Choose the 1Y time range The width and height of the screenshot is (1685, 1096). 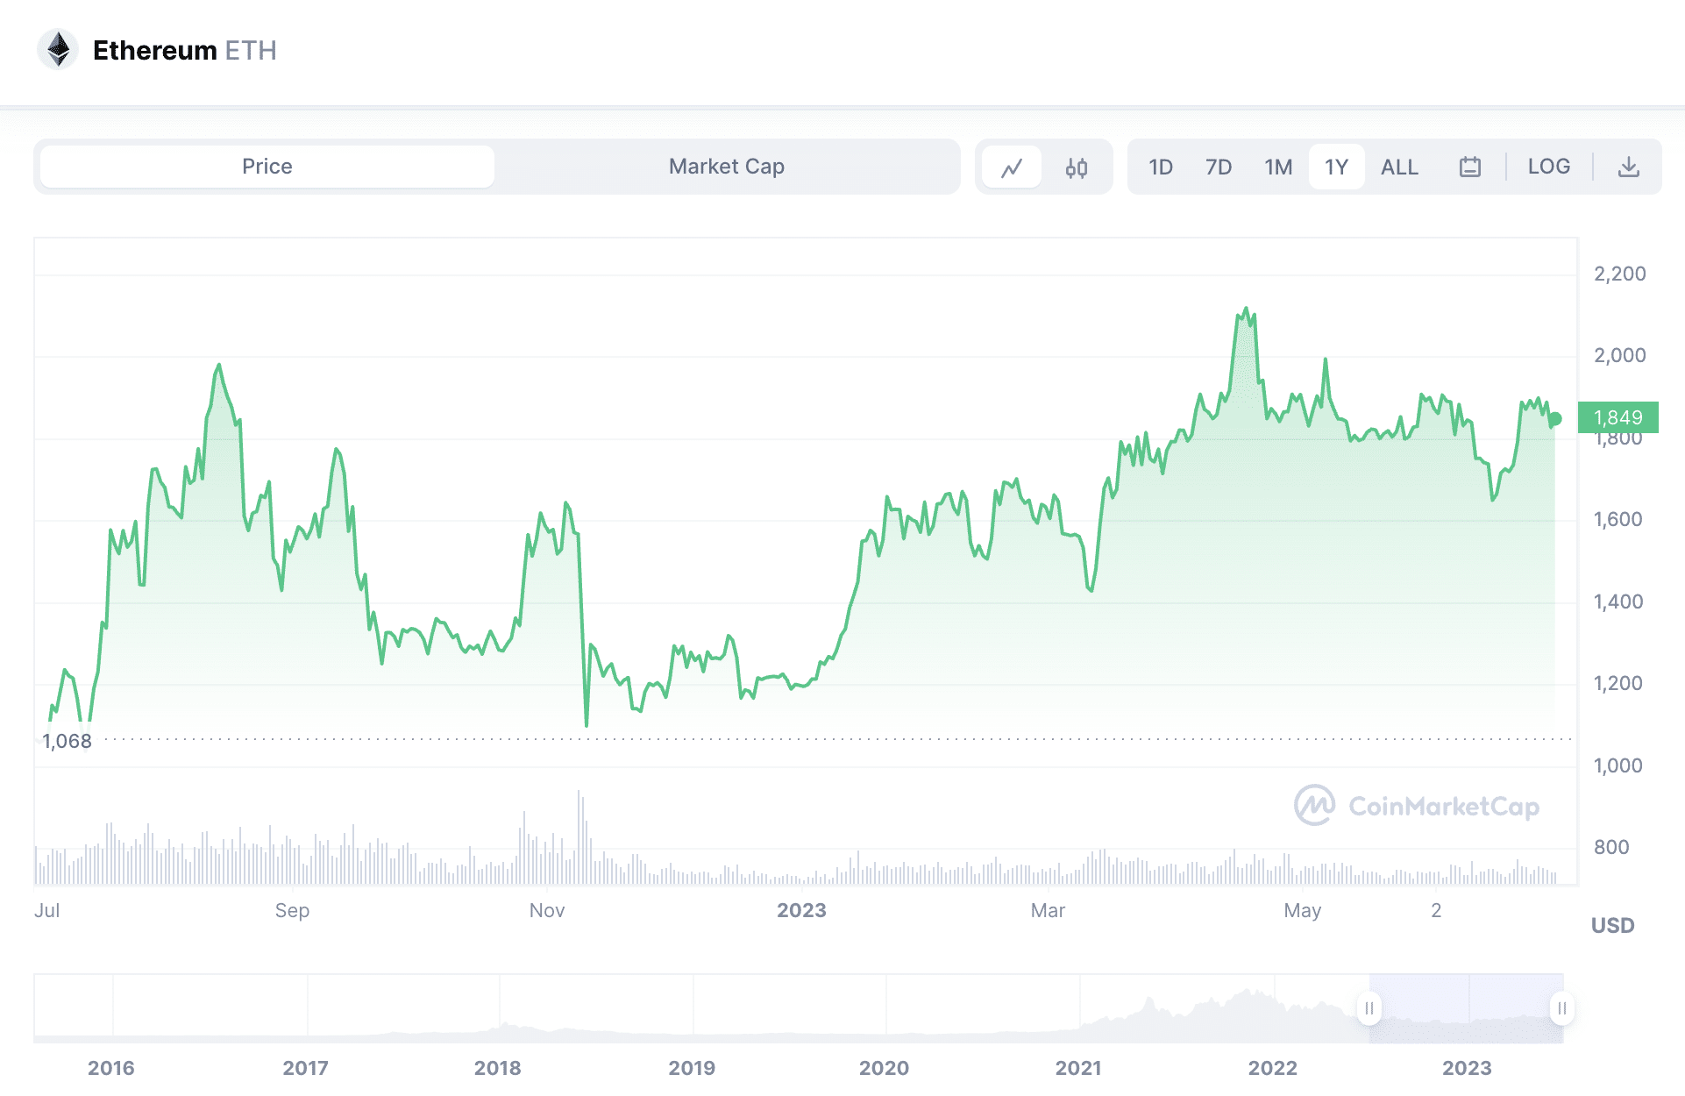(x=1336, y=167)
